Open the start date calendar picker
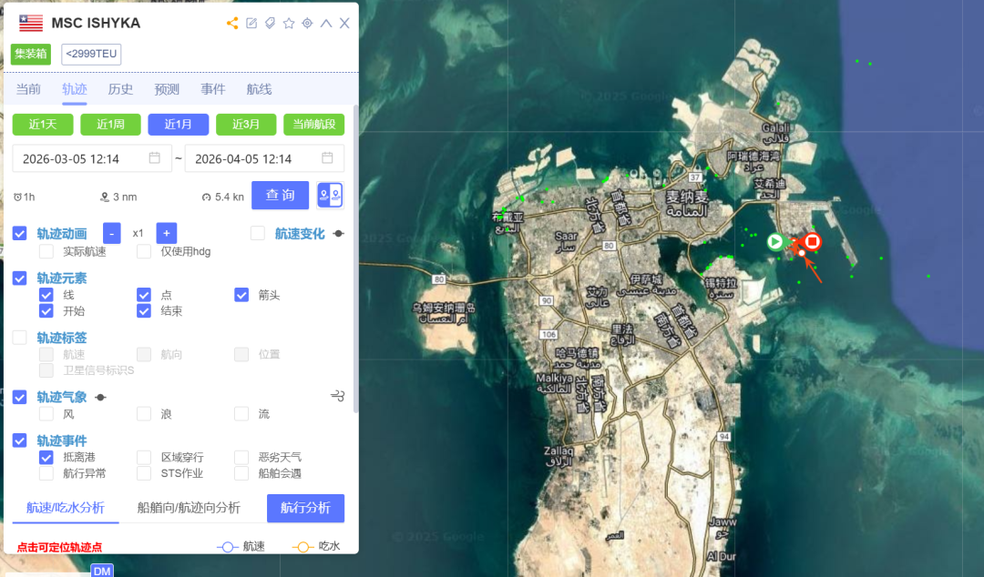 (155, 158)
